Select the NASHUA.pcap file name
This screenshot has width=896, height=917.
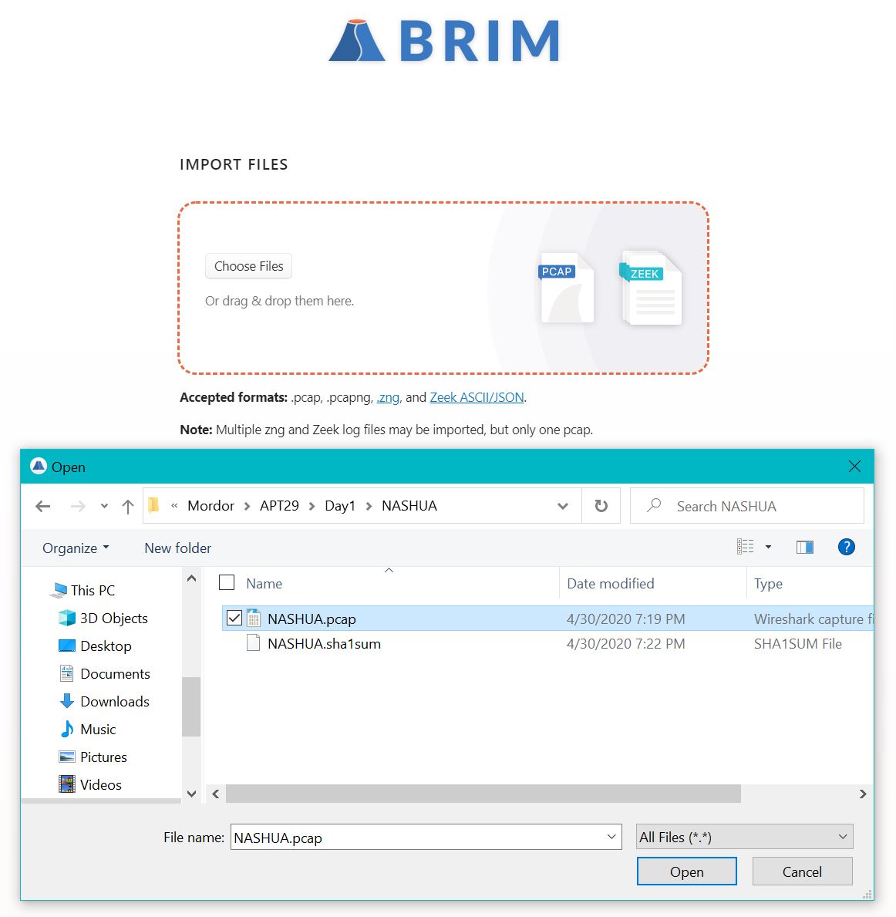pos(312,619)
